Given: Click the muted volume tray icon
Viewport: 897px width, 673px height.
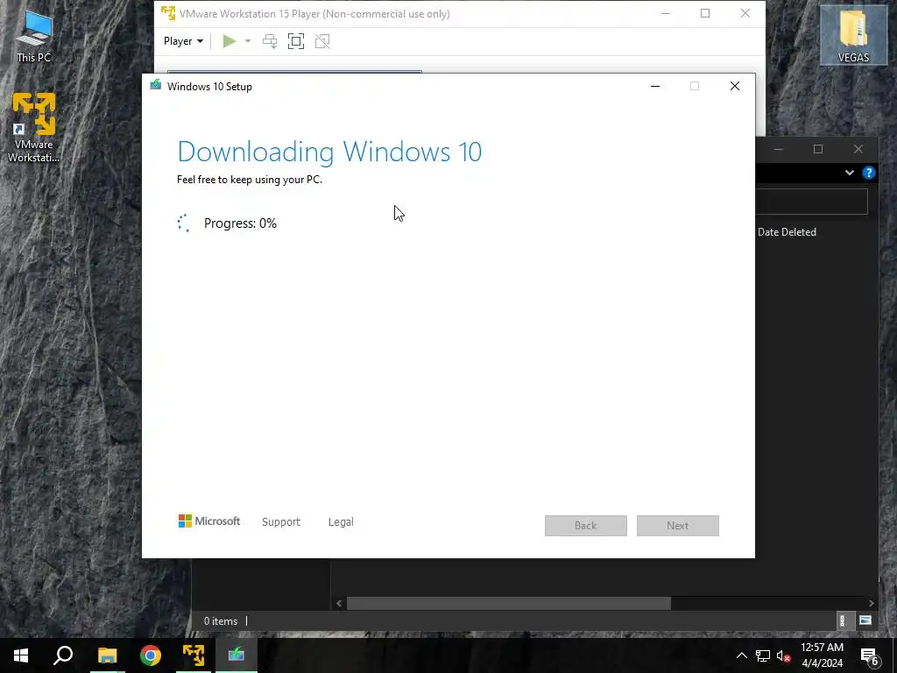Looking at the screenshot, I should pos(783,655).
